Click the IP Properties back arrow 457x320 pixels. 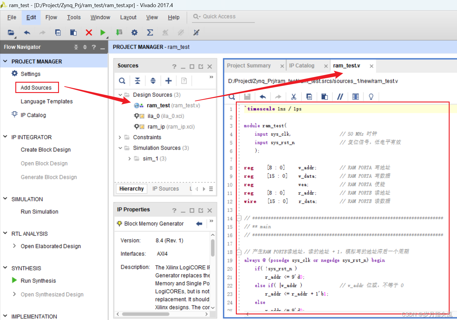pos(199,224)
